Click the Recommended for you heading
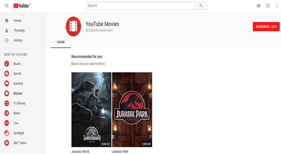Viewport: 281px width, 154px height. 87,57
